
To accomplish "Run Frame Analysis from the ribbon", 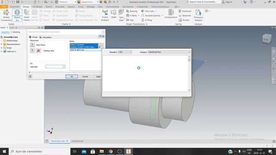I will pos(105,15).
